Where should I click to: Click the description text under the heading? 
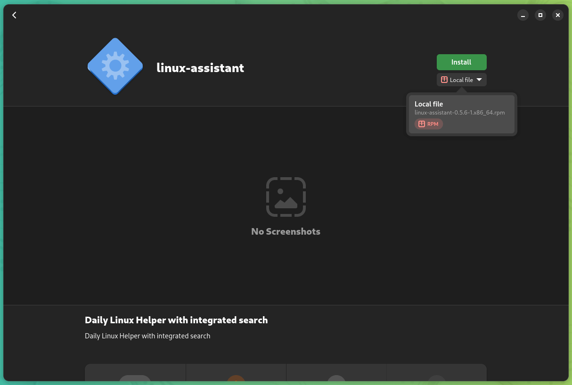(x=147, y=336)
